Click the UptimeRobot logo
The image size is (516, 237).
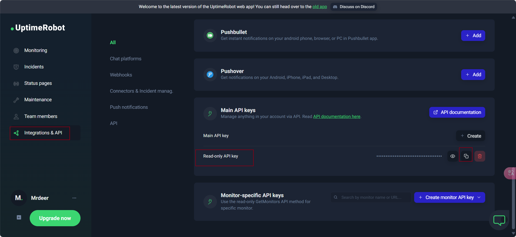point(38,28)
